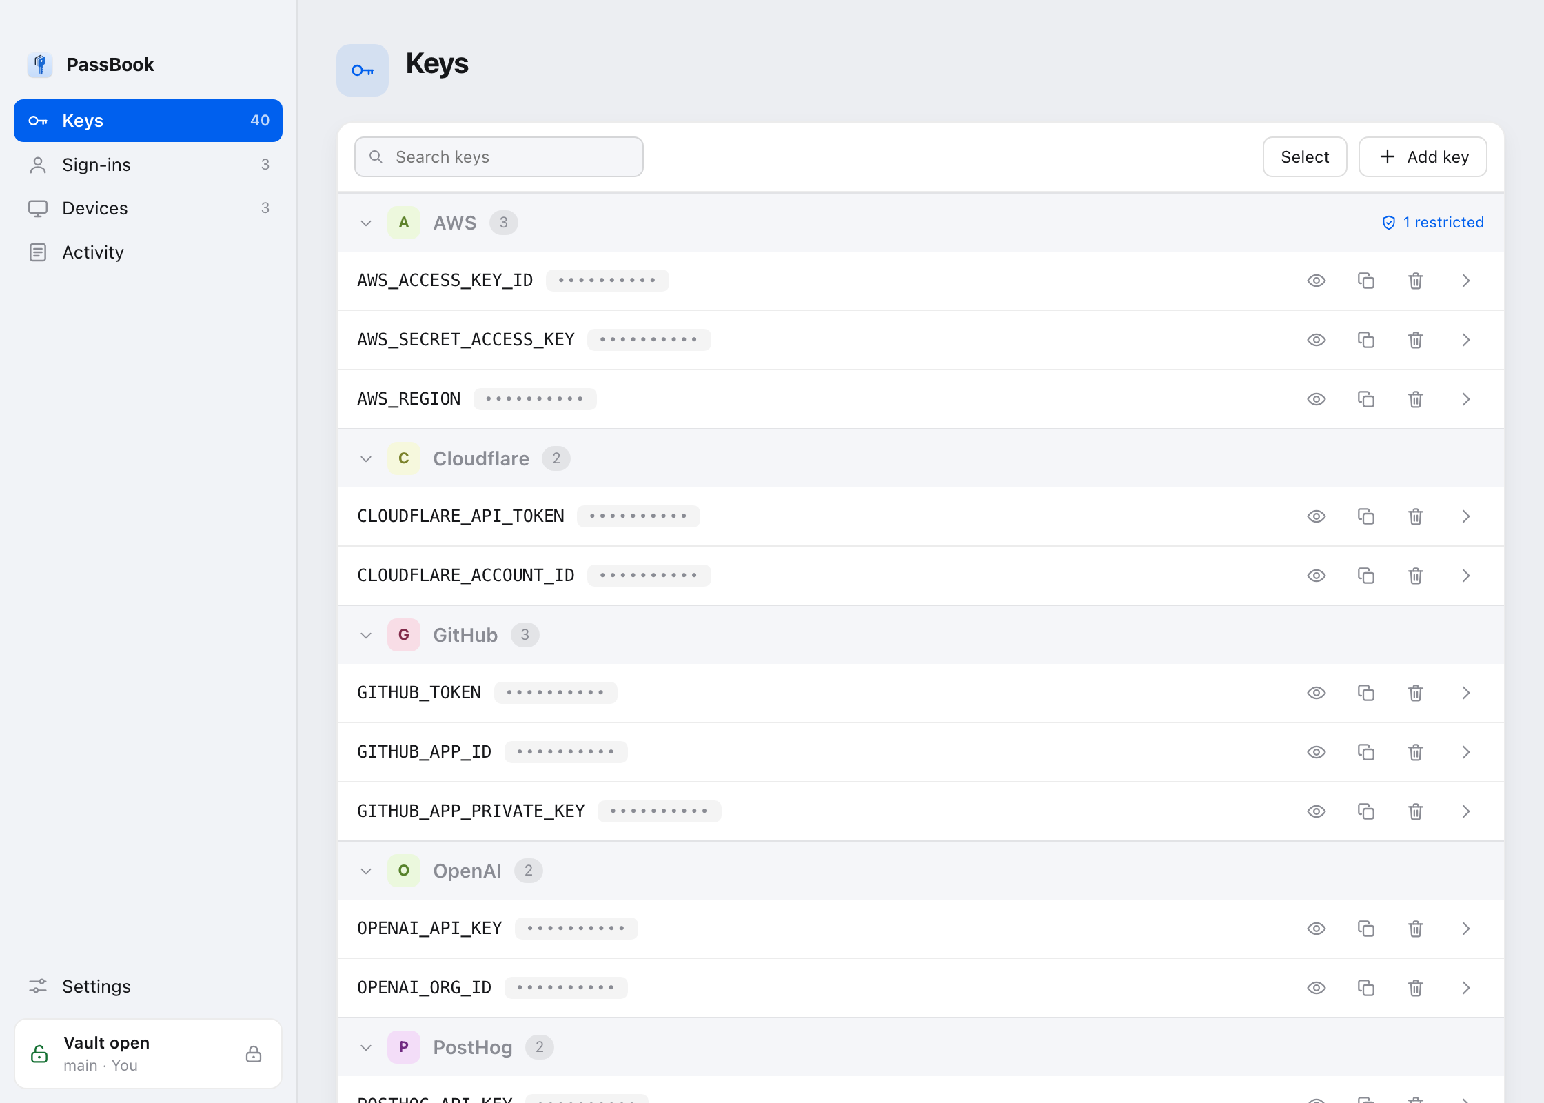The height and width of the screenshot is (1103, 1544).
Task: Click the OPENAI_API_KEY key name
Action: point(429,929)
